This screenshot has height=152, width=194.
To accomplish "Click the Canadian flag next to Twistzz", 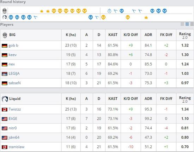I will tap(5, 109).
